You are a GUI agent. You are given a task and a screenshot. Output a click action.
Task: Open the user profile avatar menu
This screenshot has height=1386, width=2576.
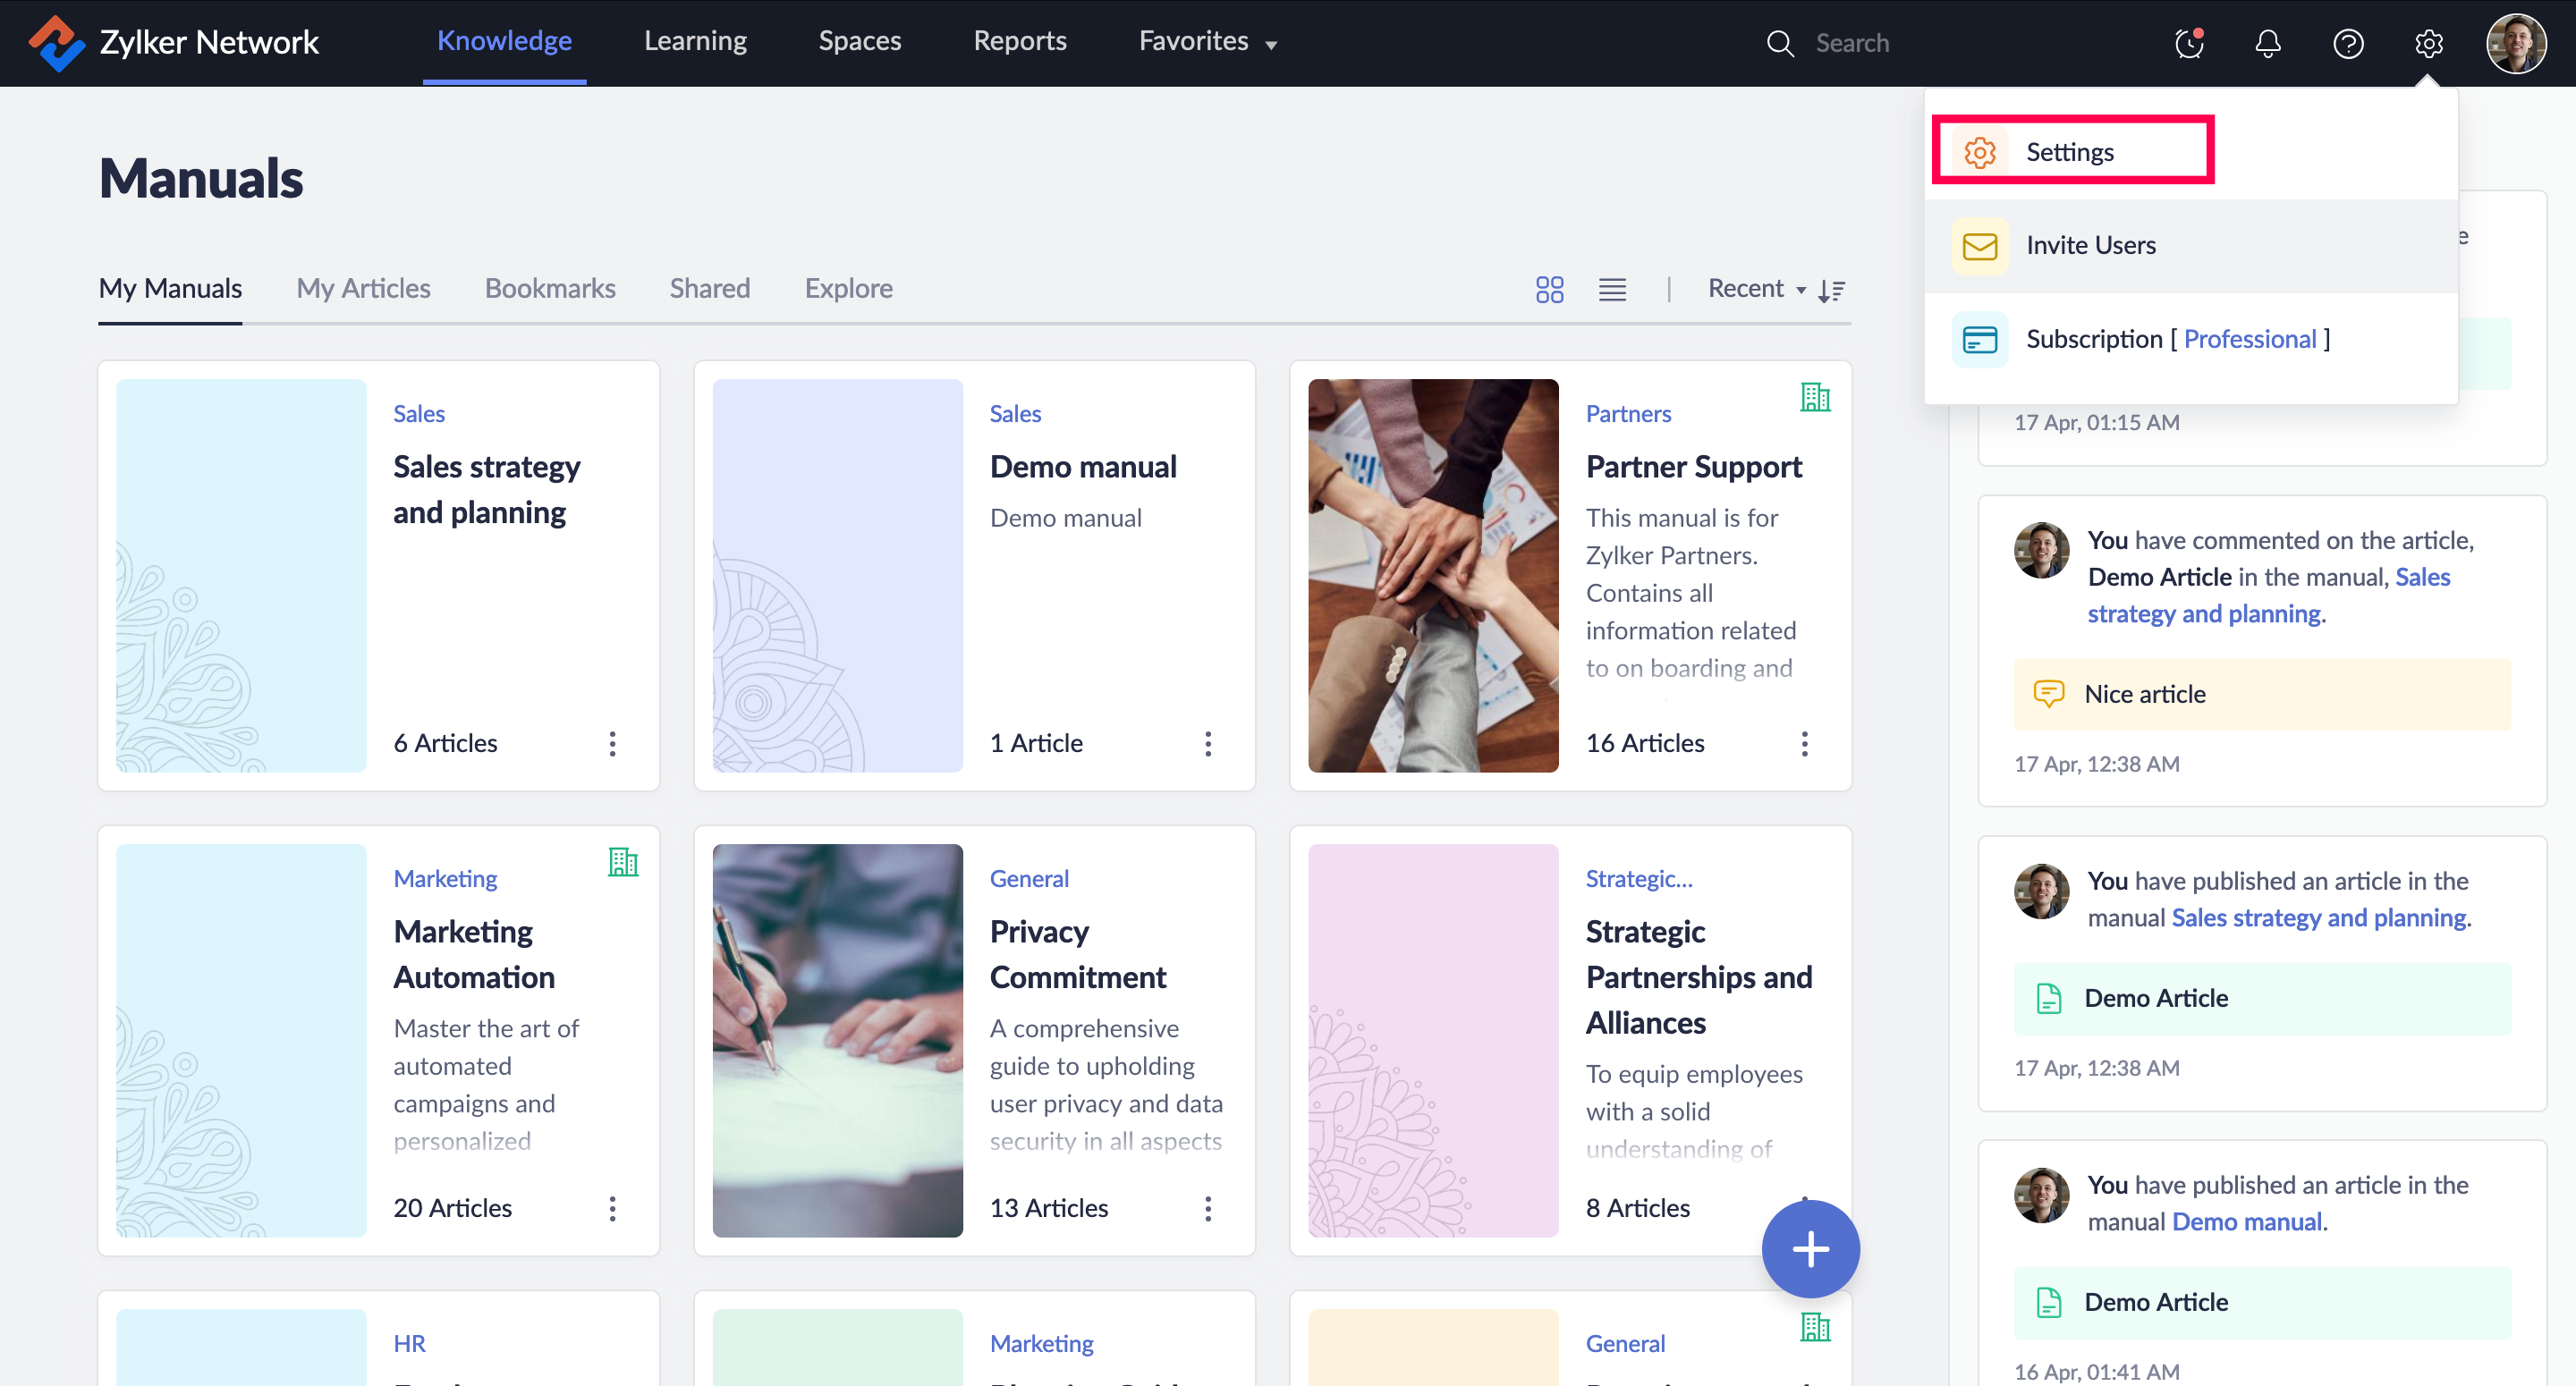tap(2515, 43)
